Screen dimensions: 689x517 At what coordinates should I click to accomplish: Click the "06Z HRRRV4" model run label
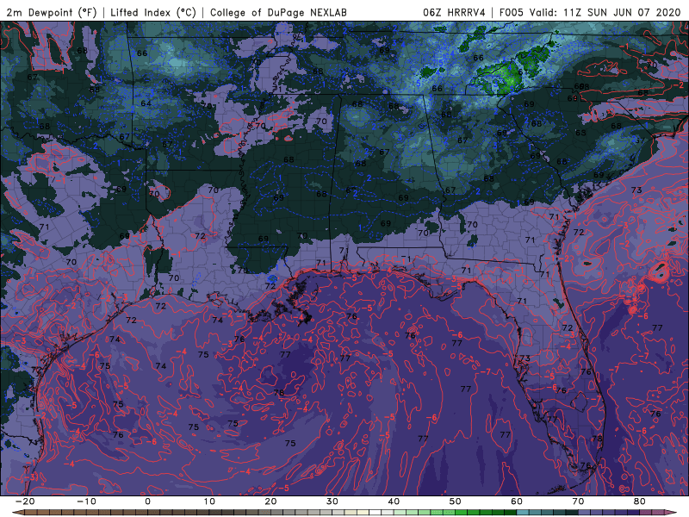pyautogui.click(x=454, y=12)
